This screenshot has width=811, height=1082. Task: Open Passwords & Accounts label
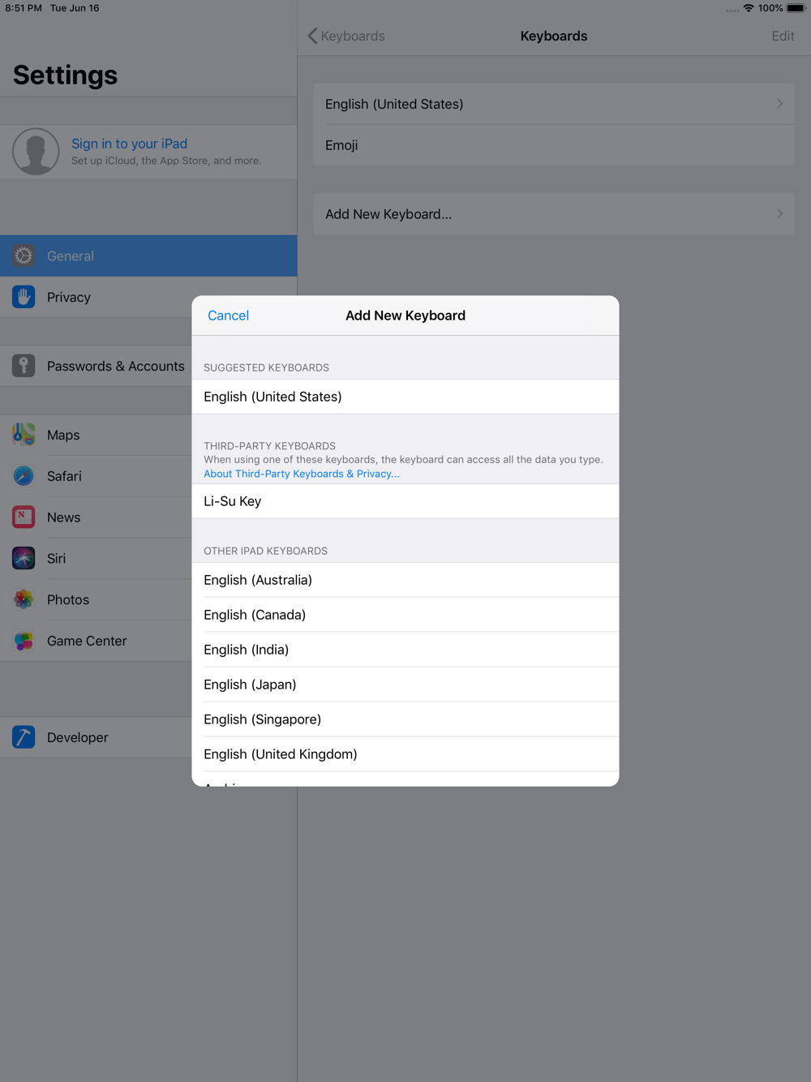pyautogui.click(x=116, y=366)
